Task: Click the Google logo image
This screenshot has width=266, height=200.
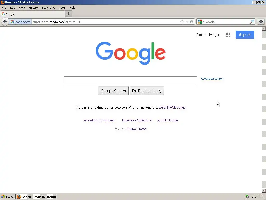Action: tap(131, 53)
